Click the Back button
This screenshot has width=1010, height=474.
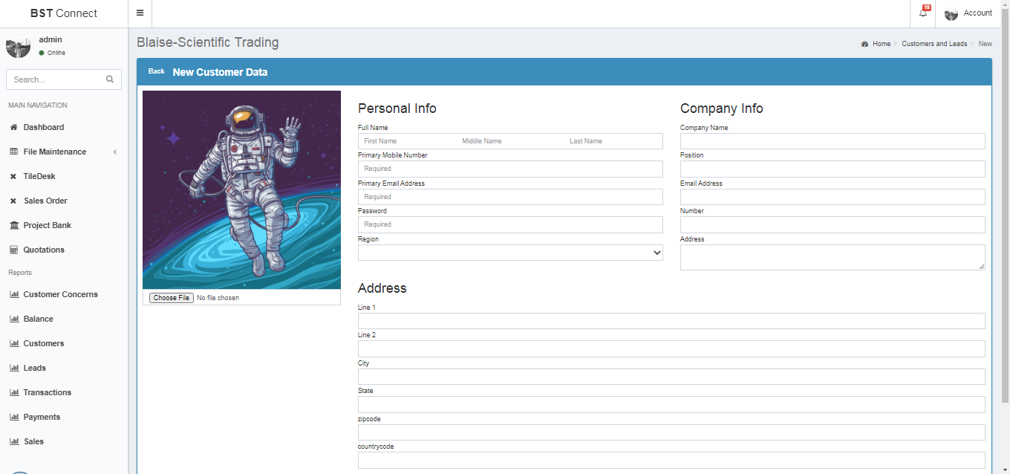156,71
